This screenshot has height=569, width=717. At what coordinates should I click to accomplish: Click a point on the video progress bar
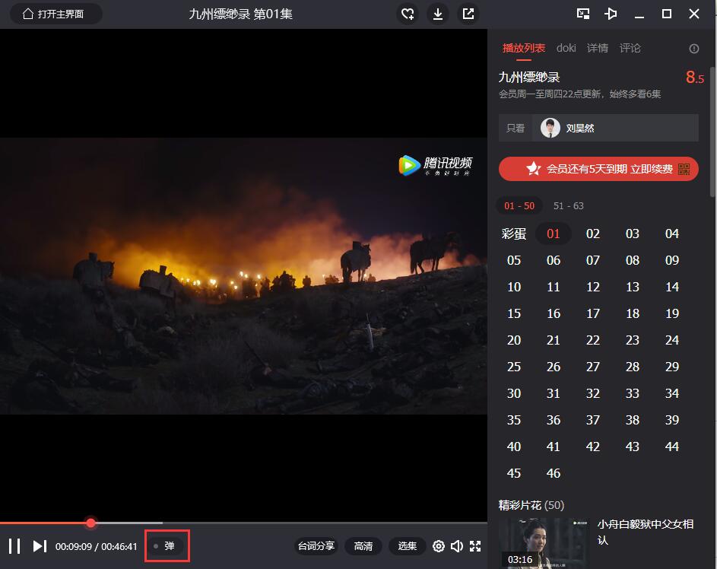tap(228, 523)
